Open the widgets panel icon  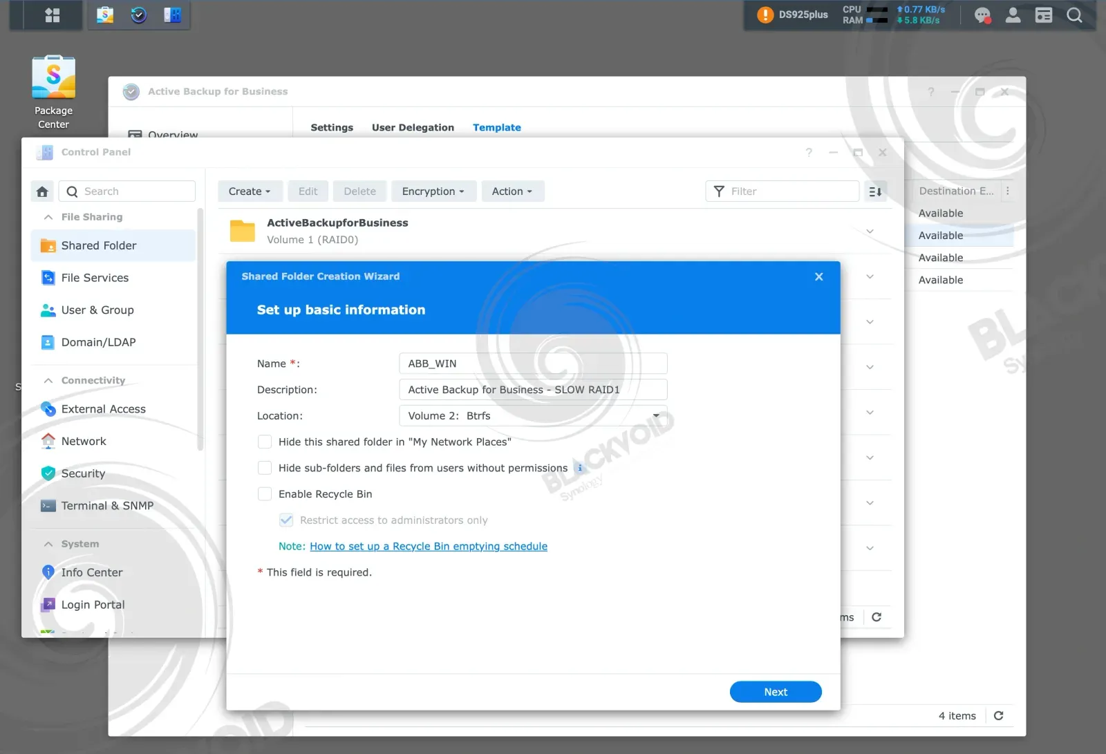pos(1044,15)
